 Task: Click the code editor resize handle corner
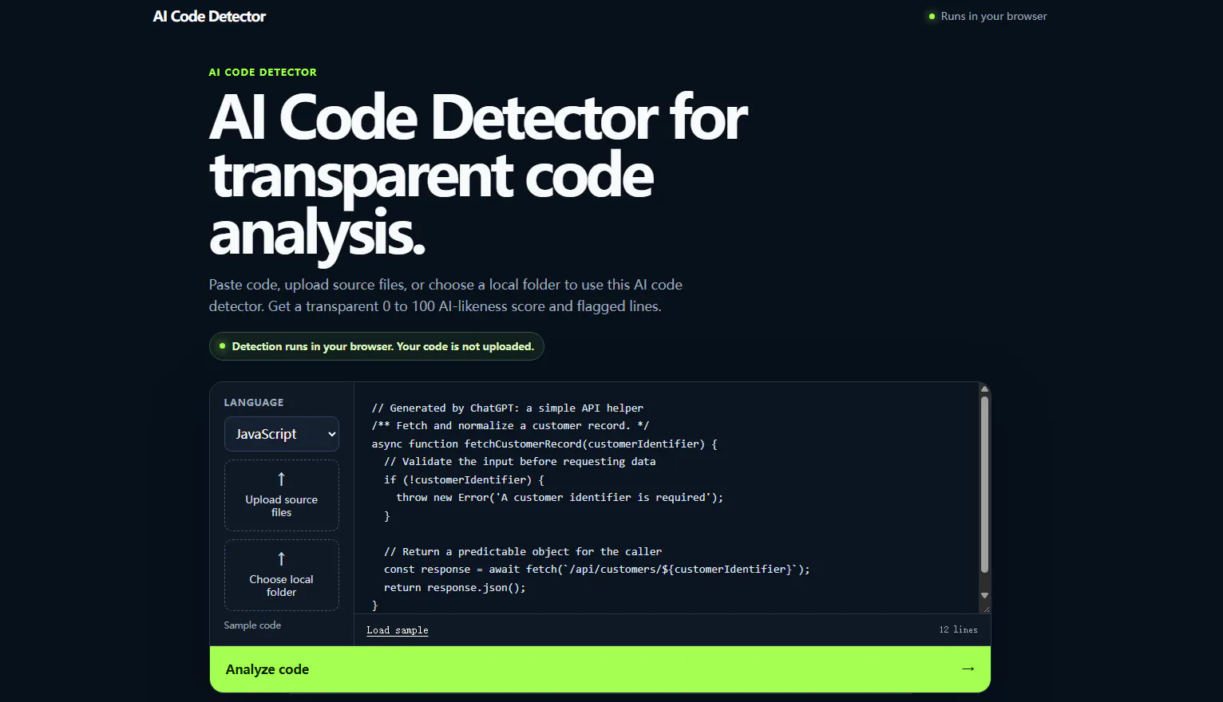(985, 608)
